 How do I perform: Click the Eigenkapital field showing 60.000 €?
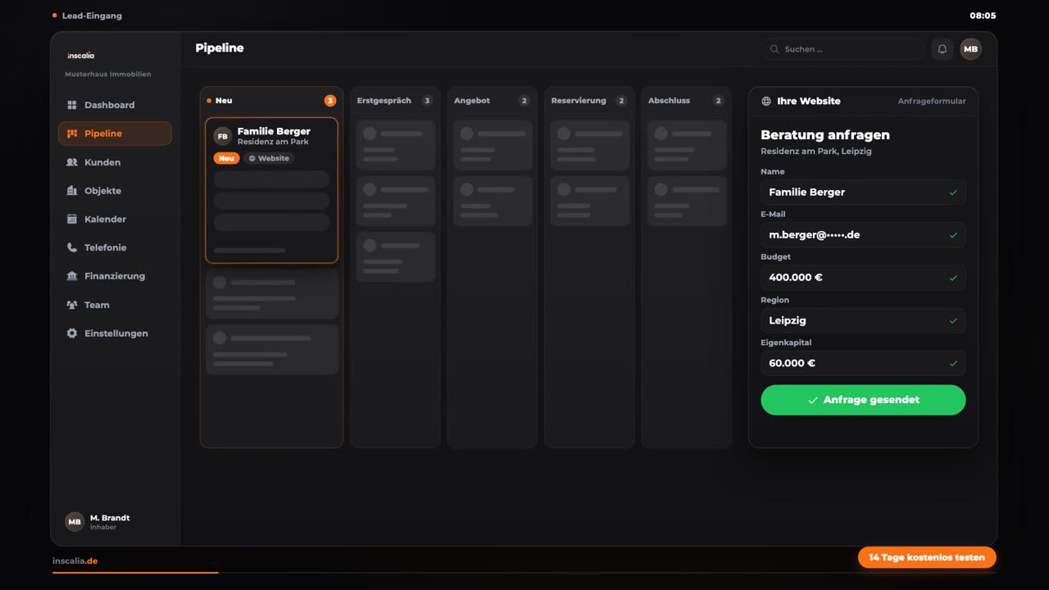pos(863,363)
